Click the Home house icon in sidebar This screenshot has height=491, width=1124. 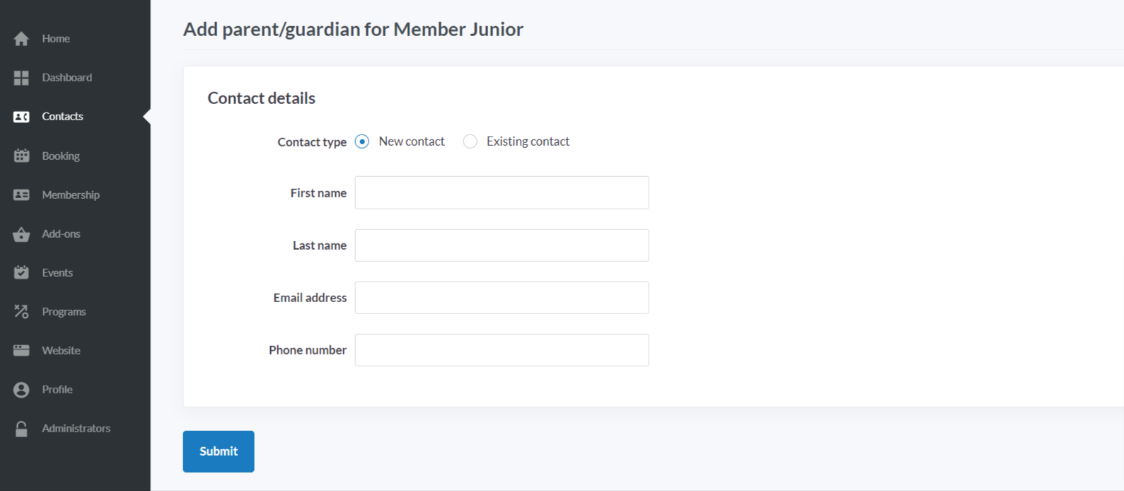click(x=21, y=39)
